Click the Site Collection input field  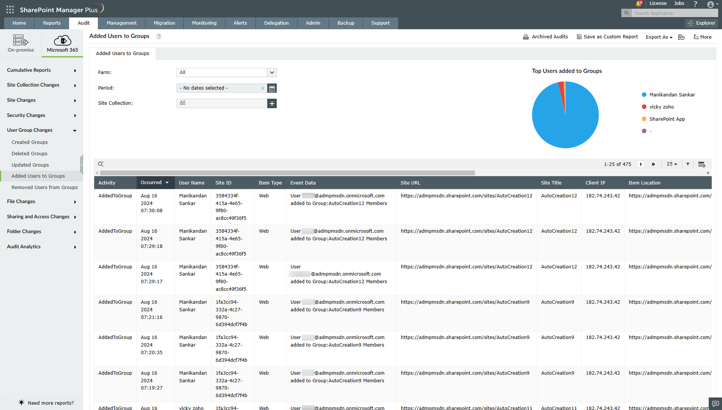(222, 103)
